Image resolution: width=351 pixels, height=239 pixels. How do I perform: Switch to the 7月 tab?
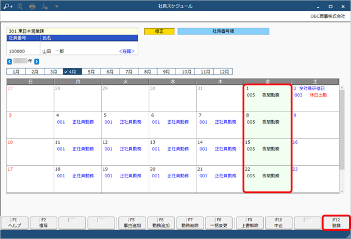[x=129, y=72]
